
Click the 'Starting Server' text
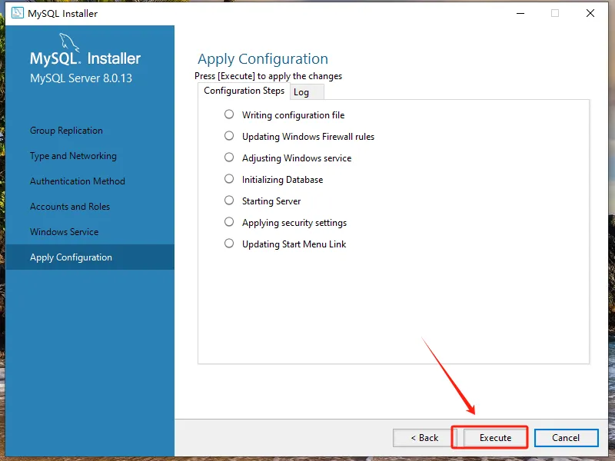271,201
